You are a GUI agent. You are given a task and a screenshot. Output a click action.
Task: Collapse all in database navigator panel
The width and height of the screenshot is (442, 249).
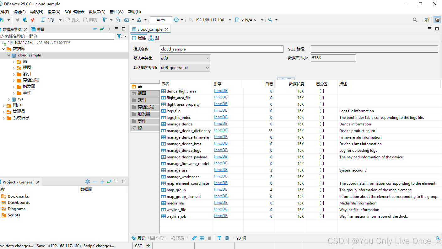point(95,29)
